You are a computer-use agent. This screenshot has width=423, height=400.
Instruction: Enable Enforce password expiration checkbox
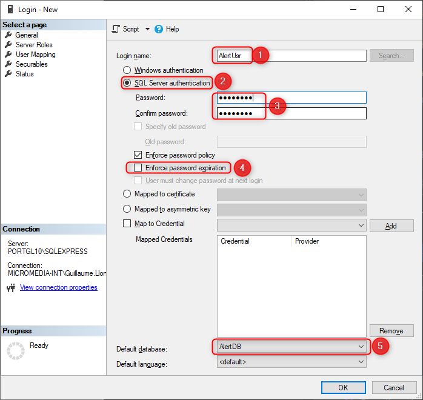138,168
